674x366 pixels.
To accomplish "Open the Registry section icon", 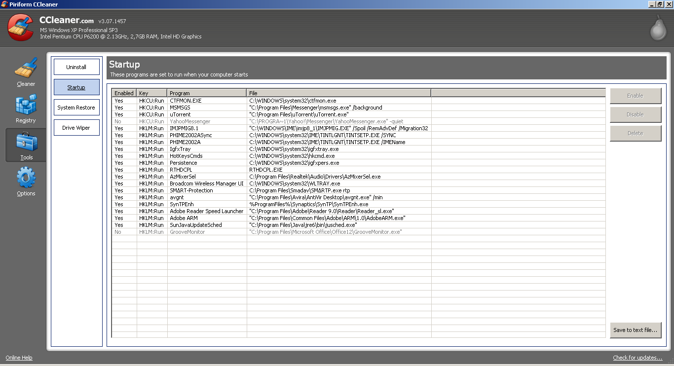I will pos(26,105).
